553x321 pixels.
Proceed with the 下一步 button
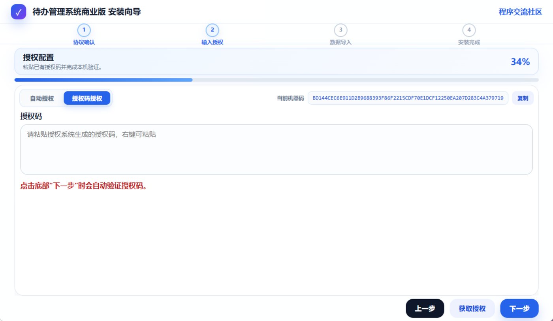tap(519, 308)
